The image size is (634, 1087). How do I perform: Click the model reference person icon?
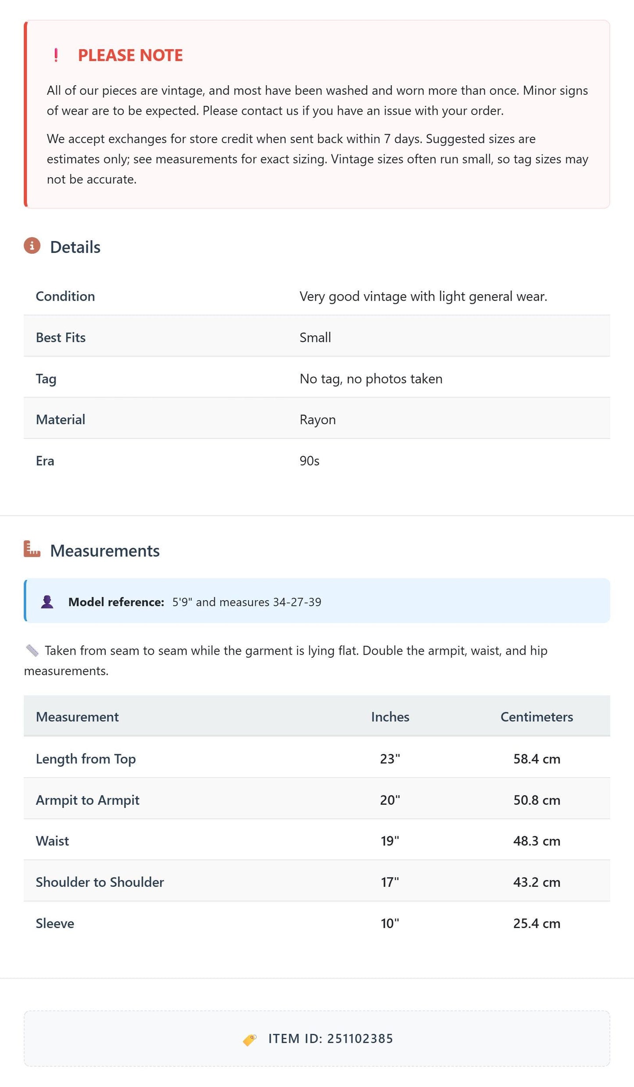47,602
